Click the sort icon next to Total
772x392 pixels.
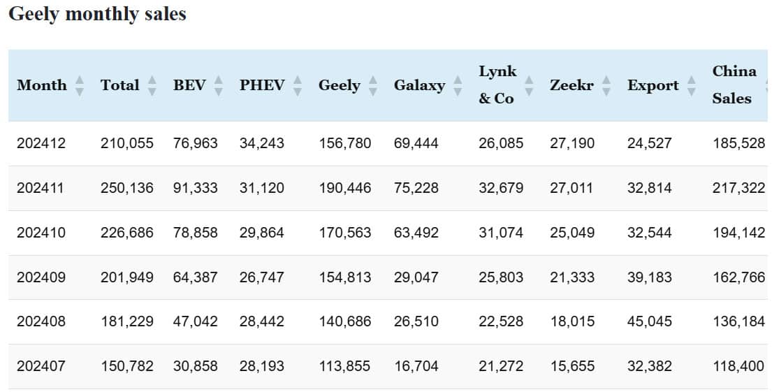152,86
